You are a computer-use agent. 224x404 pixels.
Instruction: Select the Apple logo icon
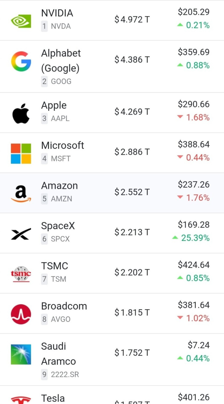pos(21,113)
